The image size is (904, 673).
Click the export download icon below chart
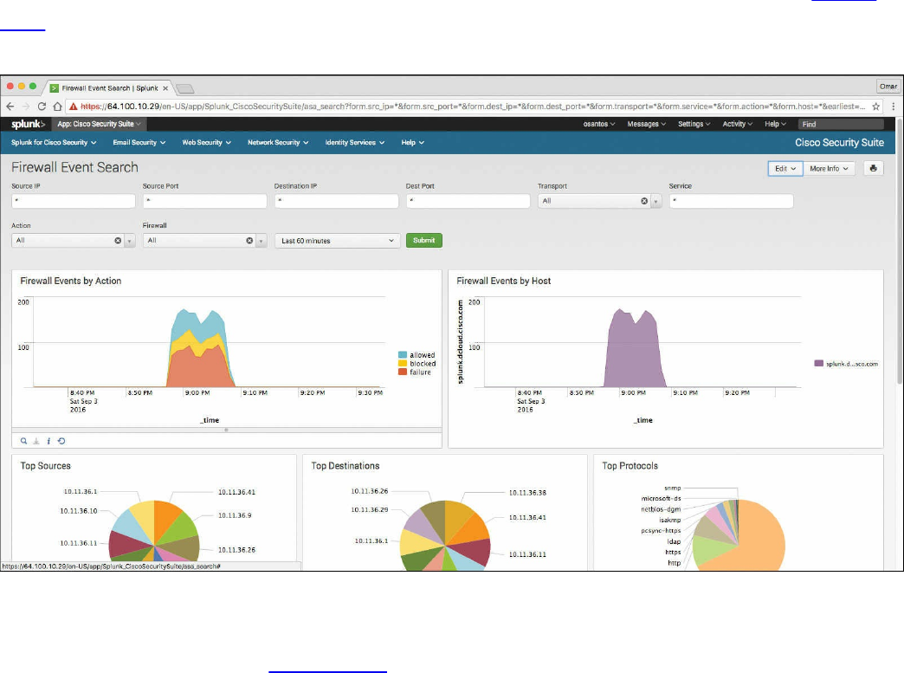pyautogui.click(x=36, y=441)
